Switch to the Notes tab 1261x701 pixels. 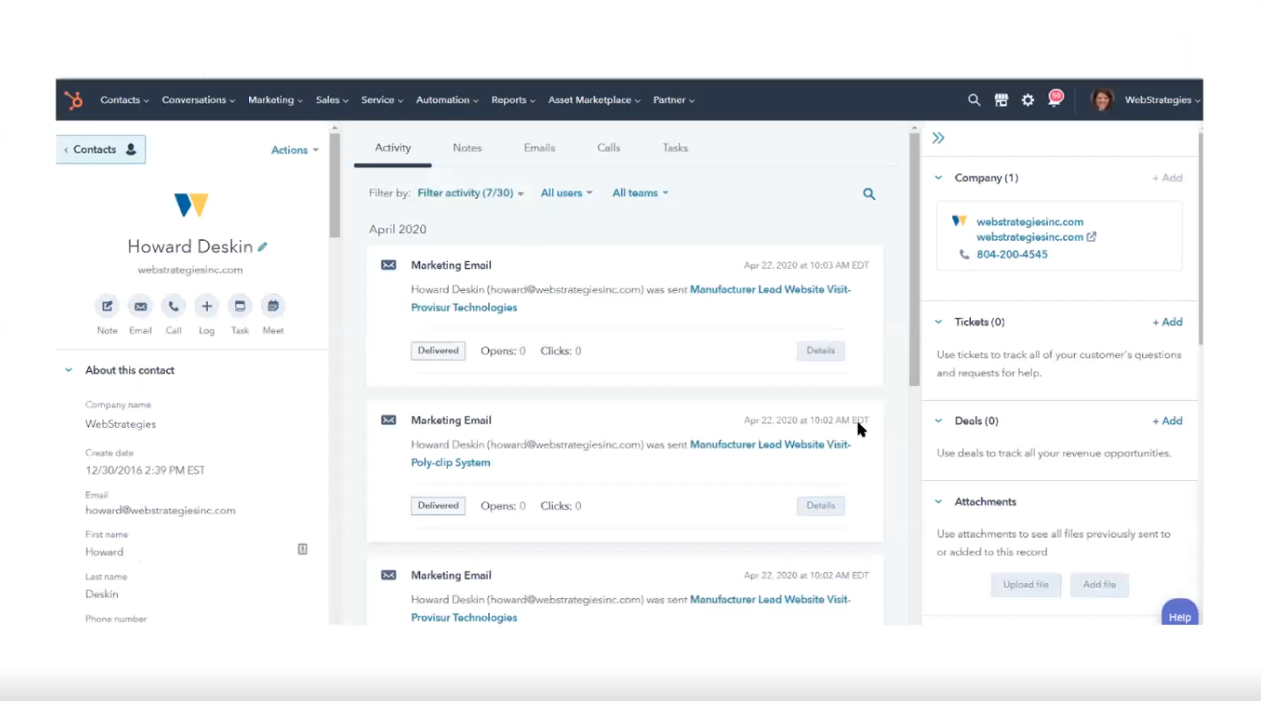pyautogui.click(x=467, y=148)
